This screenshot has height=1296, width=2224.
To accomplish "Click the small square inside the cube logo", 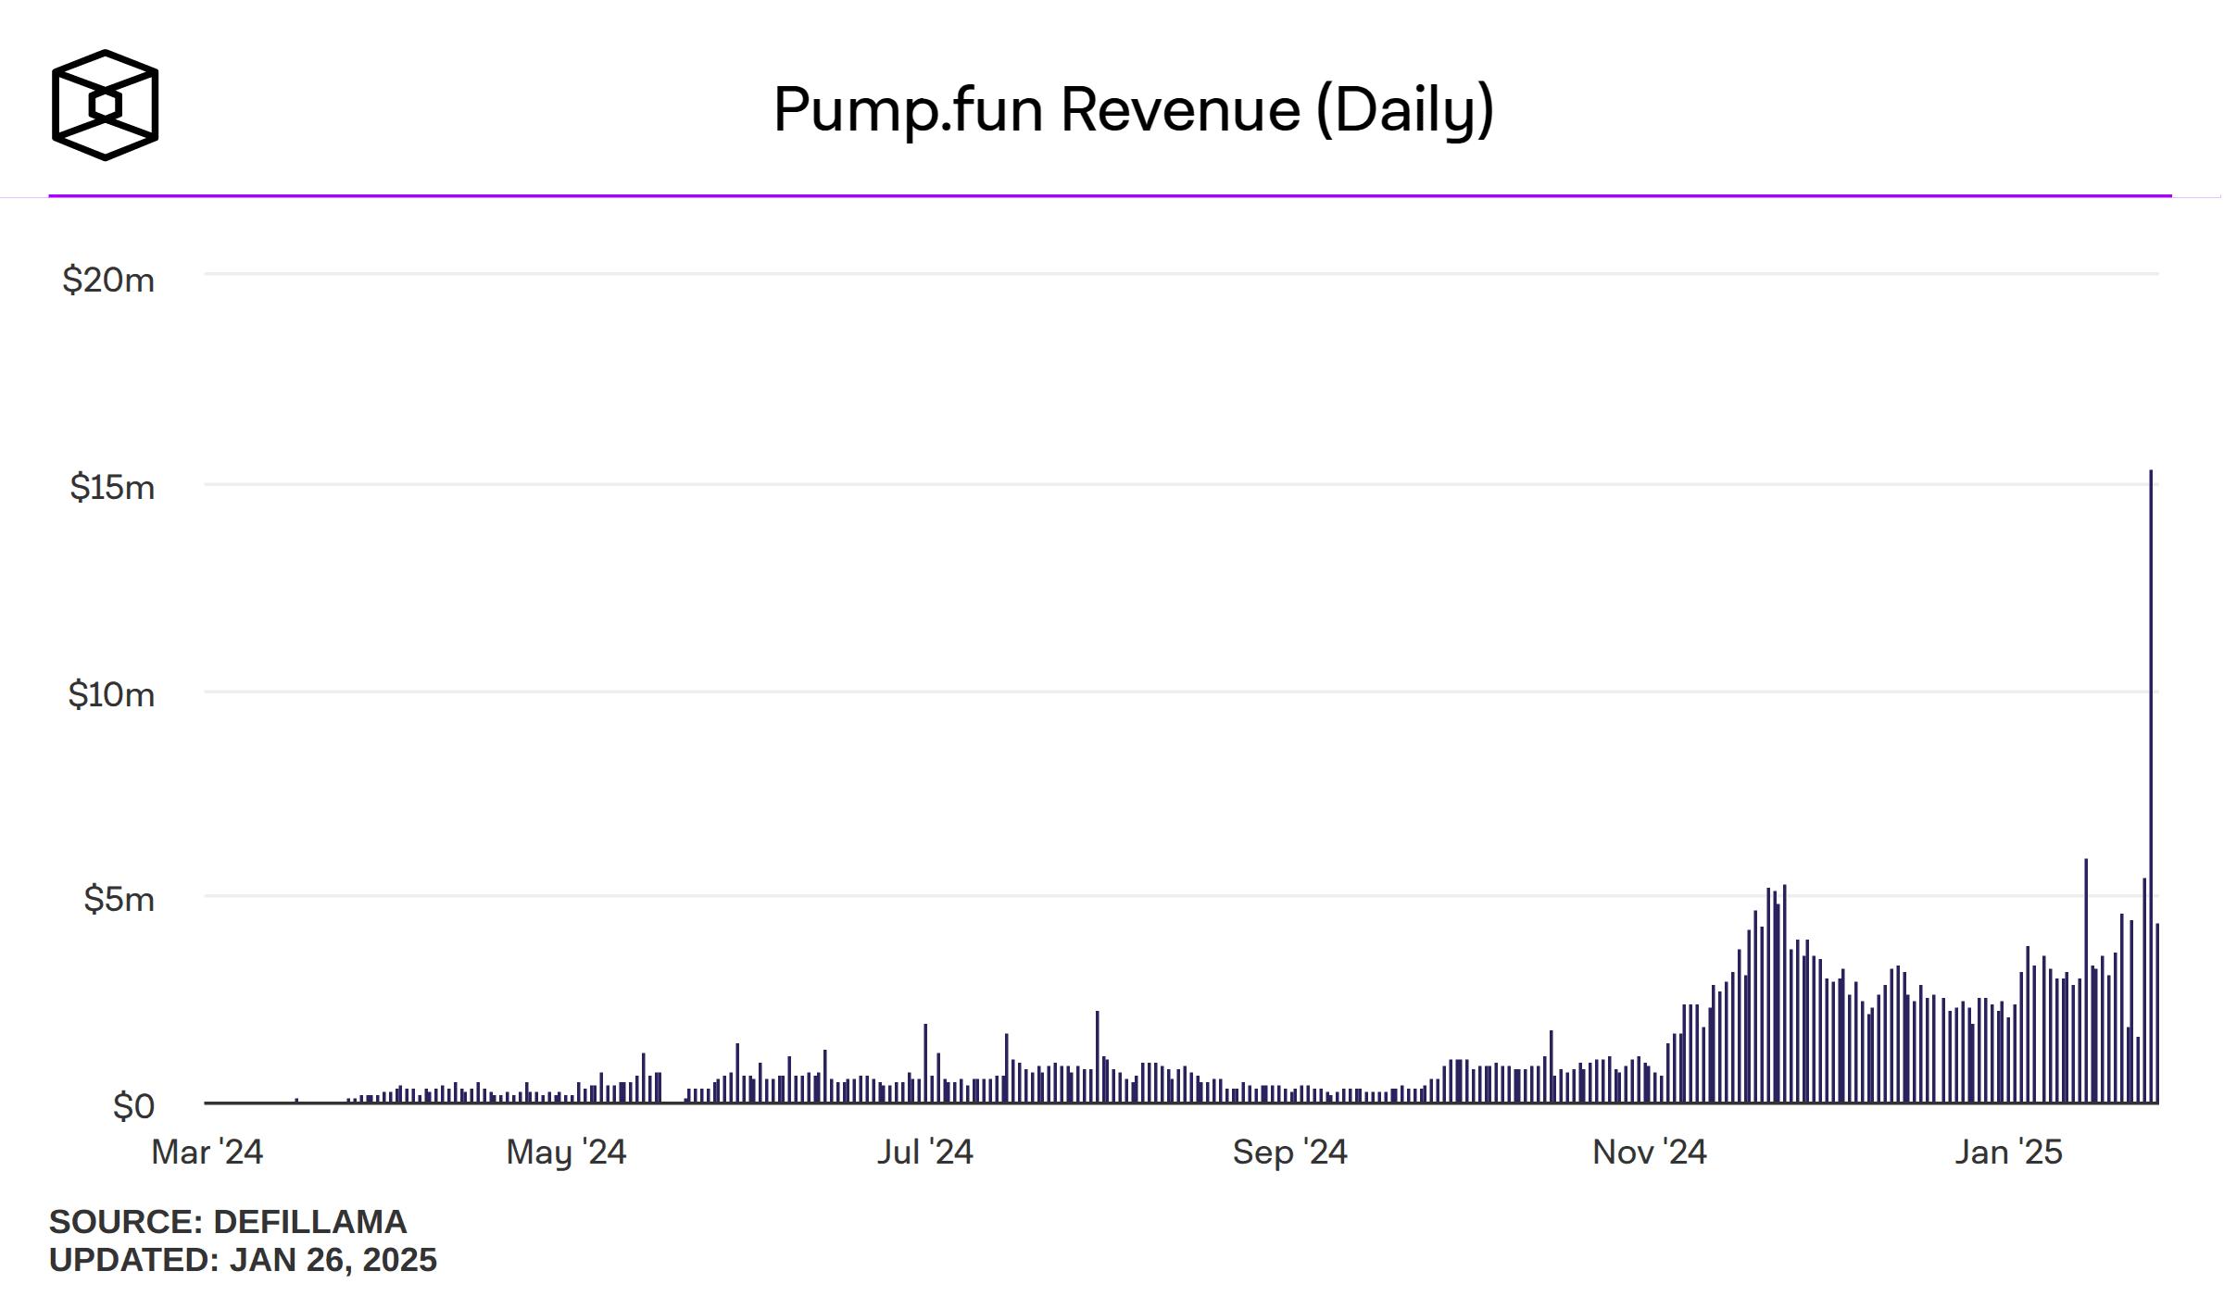I will pyautogui.click(x=107, y=105).
